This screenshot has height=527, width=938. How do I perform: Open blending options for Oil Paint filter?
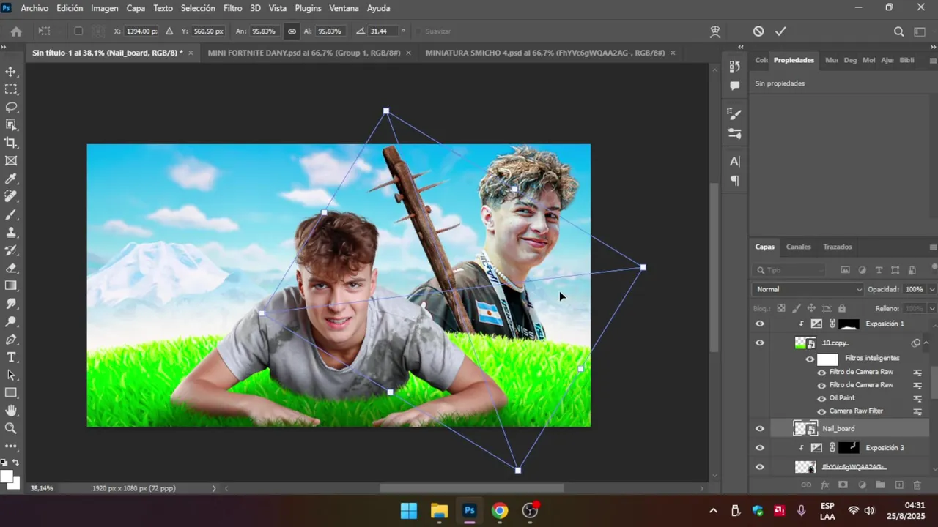coord(917,398)
